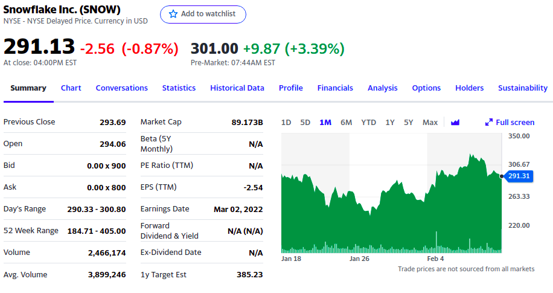Switch to the Analysis tab
553x293 pixels.
pyautogui.click(x=382, y=88)
